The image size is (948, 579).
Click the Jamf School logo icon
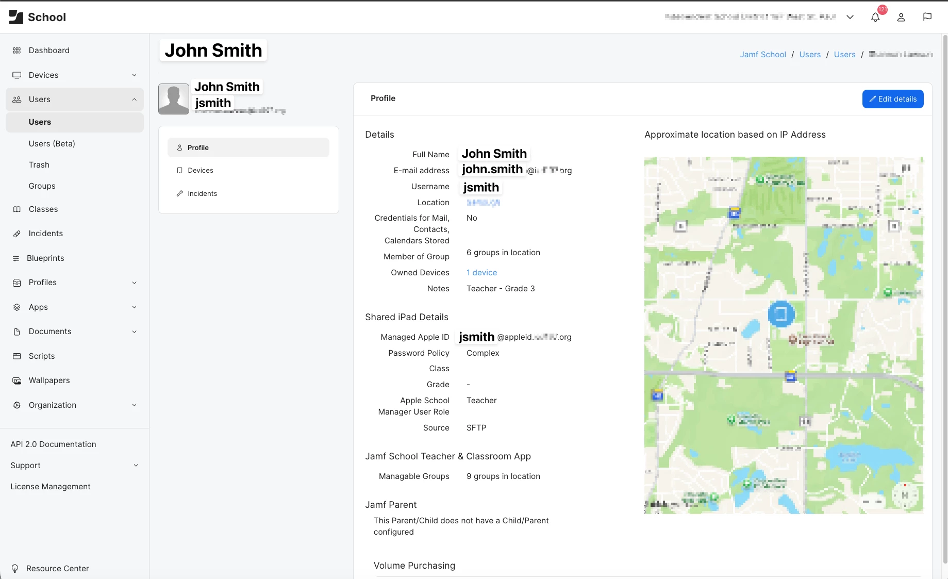[16, 17]
